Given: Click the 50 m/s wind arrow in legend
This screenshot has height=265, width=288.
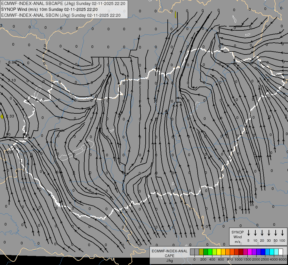Looking at the screenshot, I should click(x=276, y=233).
